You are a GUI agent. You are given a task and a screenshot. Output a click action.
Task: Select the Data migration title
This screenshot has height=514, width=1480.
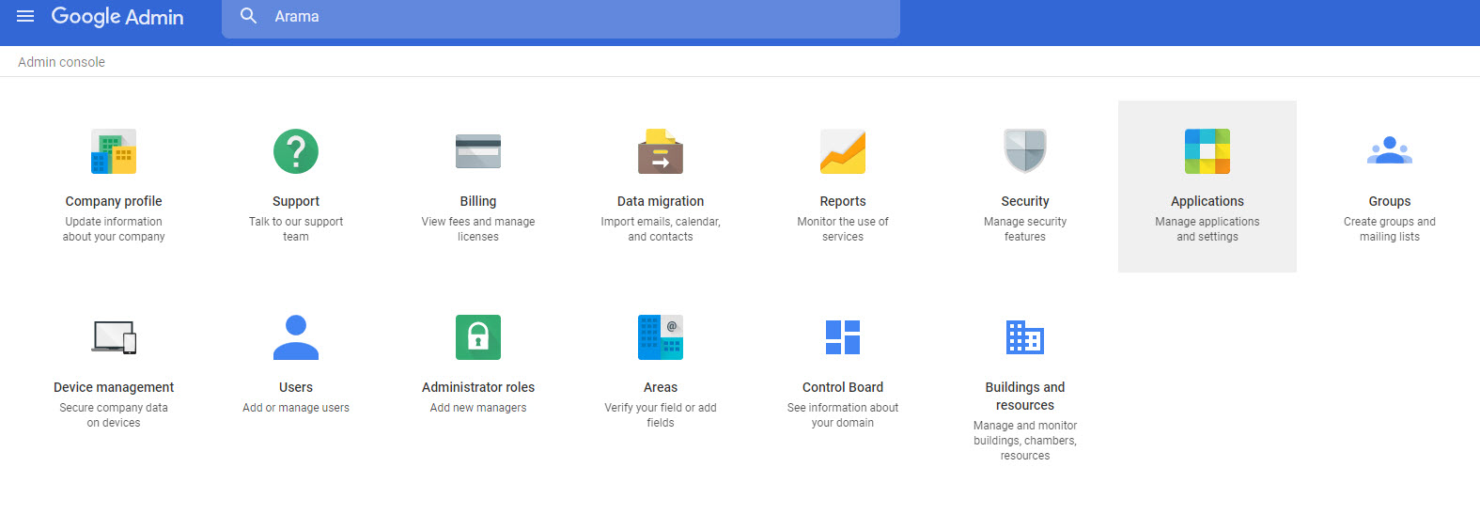(661, 201)
